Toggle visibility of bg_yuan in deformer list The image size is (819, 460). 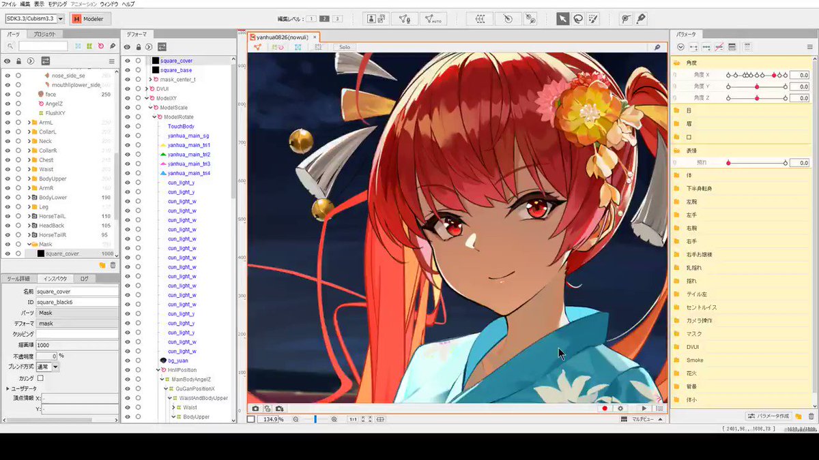[x=127, y=361]
